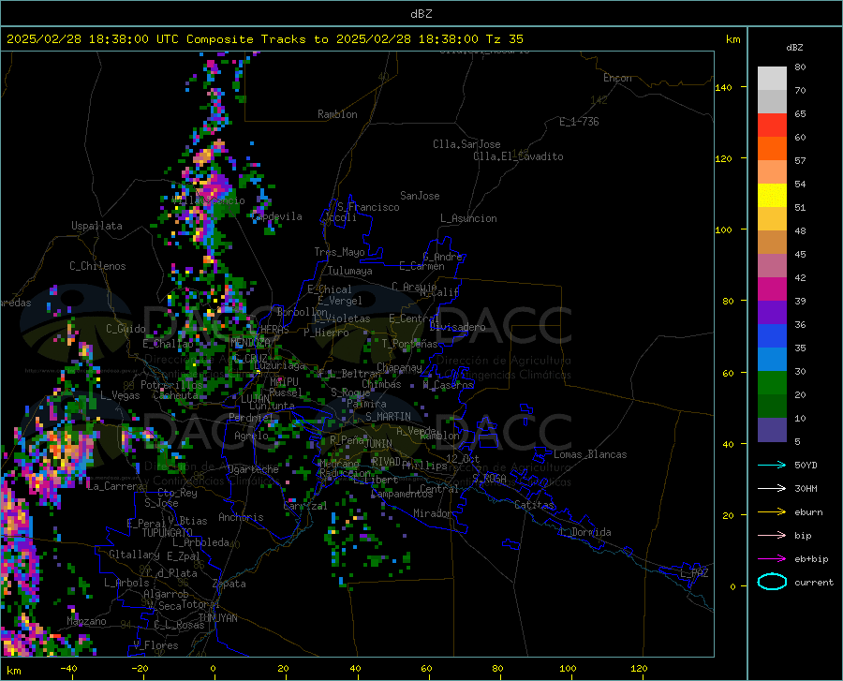Click the TUNUYAN map label

(217, 618)
